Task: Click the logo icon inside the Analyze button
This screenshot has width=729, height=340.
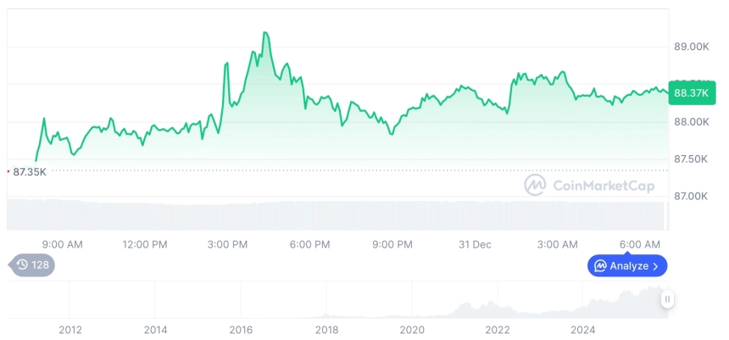Action: point(599,266)
